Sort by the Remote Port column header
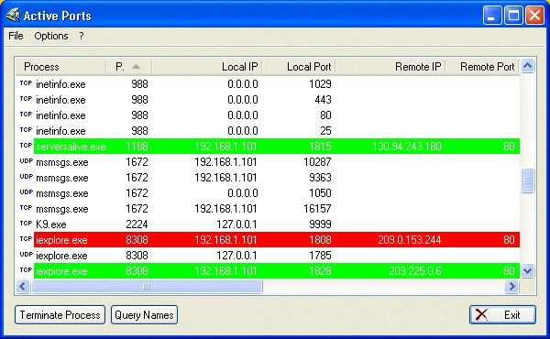550x339 pixels. 482,67
